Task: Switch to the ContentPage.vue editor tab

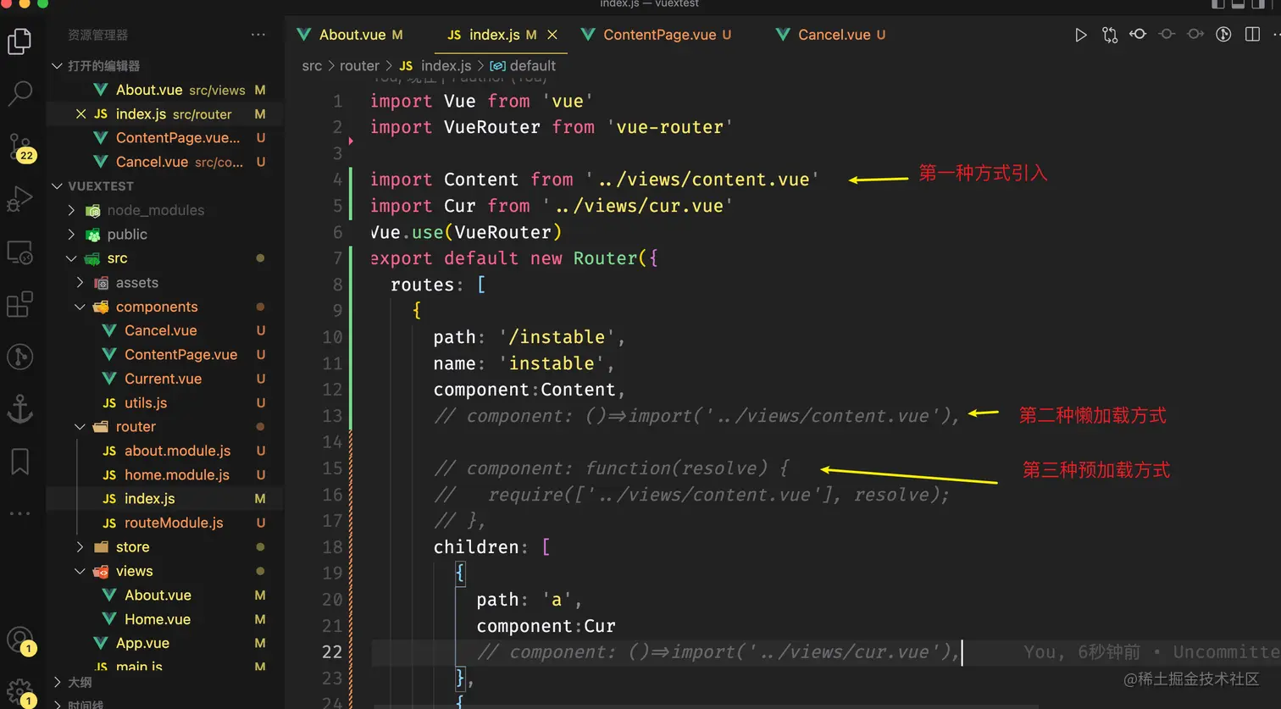Action: tap(657, 35)
